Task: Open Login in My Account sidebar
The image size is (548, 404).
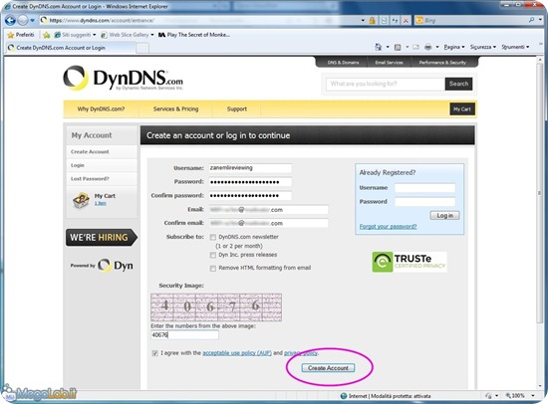Action: (78, 165)
